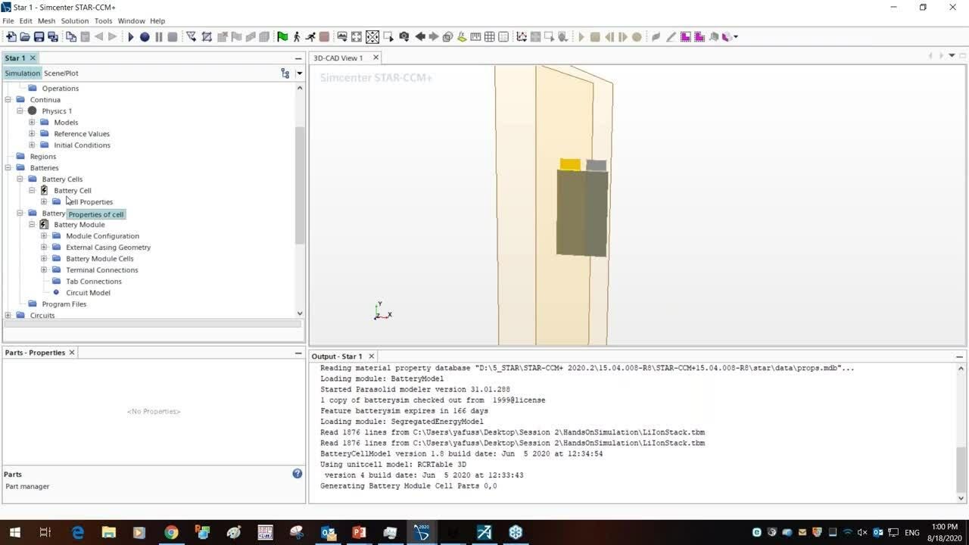Click the Save All toolbar icon
Screen dimensions: 969x545
coord(53,36)
